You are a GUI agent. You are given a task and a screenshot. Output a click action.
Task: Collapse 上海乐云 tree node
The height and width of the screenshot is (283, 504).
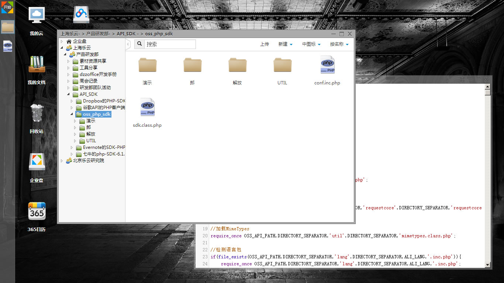point(62,48)
